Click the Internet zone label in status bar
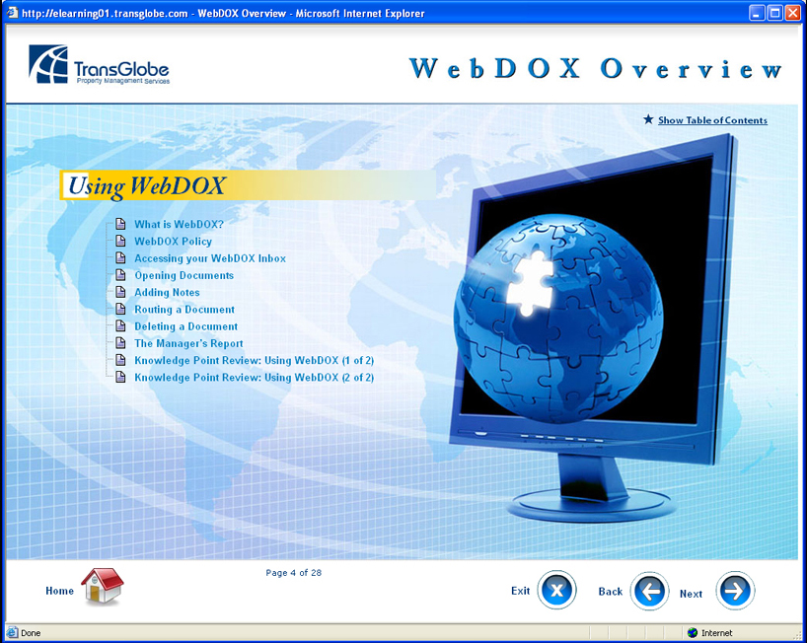Viewport: 807px width, 643px height. (716, 633)
